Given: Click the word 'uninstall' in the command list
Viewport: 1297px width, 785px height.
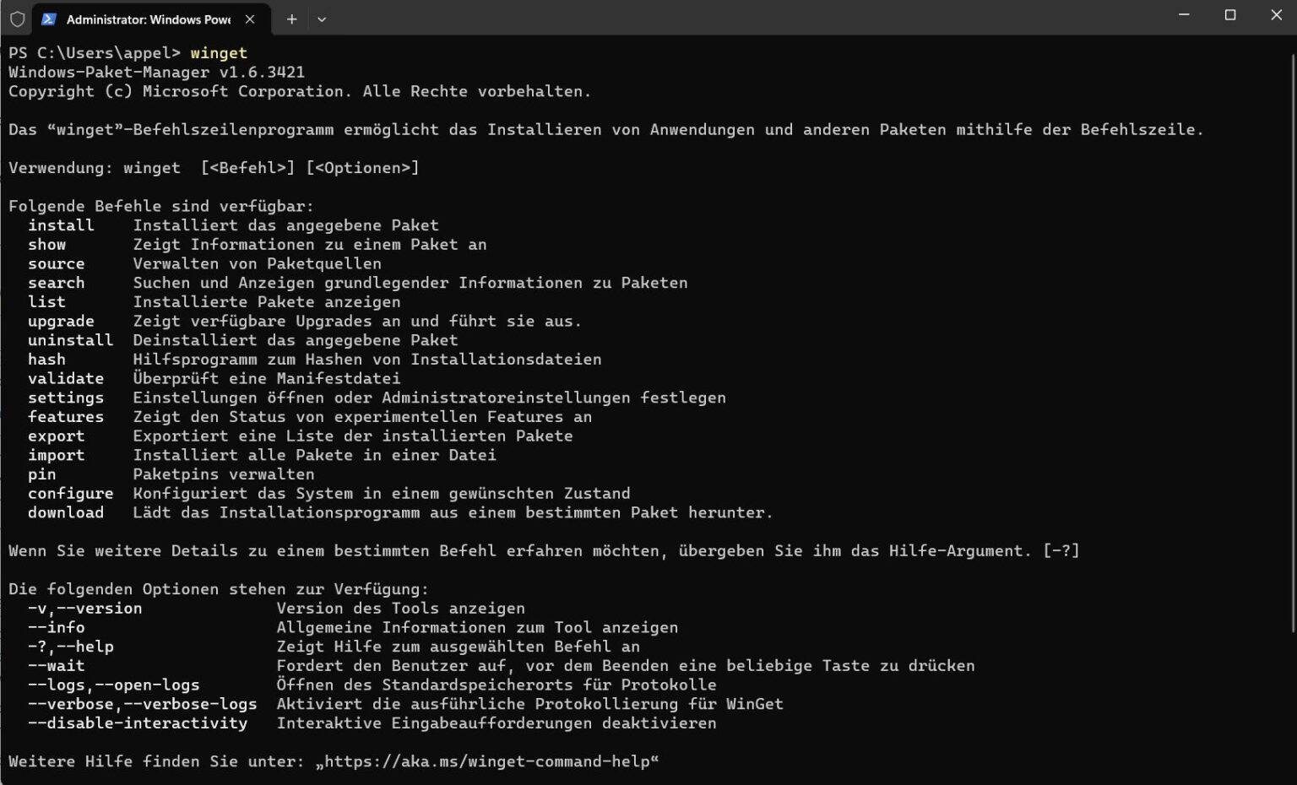Looking at the screenshot, I should [70, 339].
